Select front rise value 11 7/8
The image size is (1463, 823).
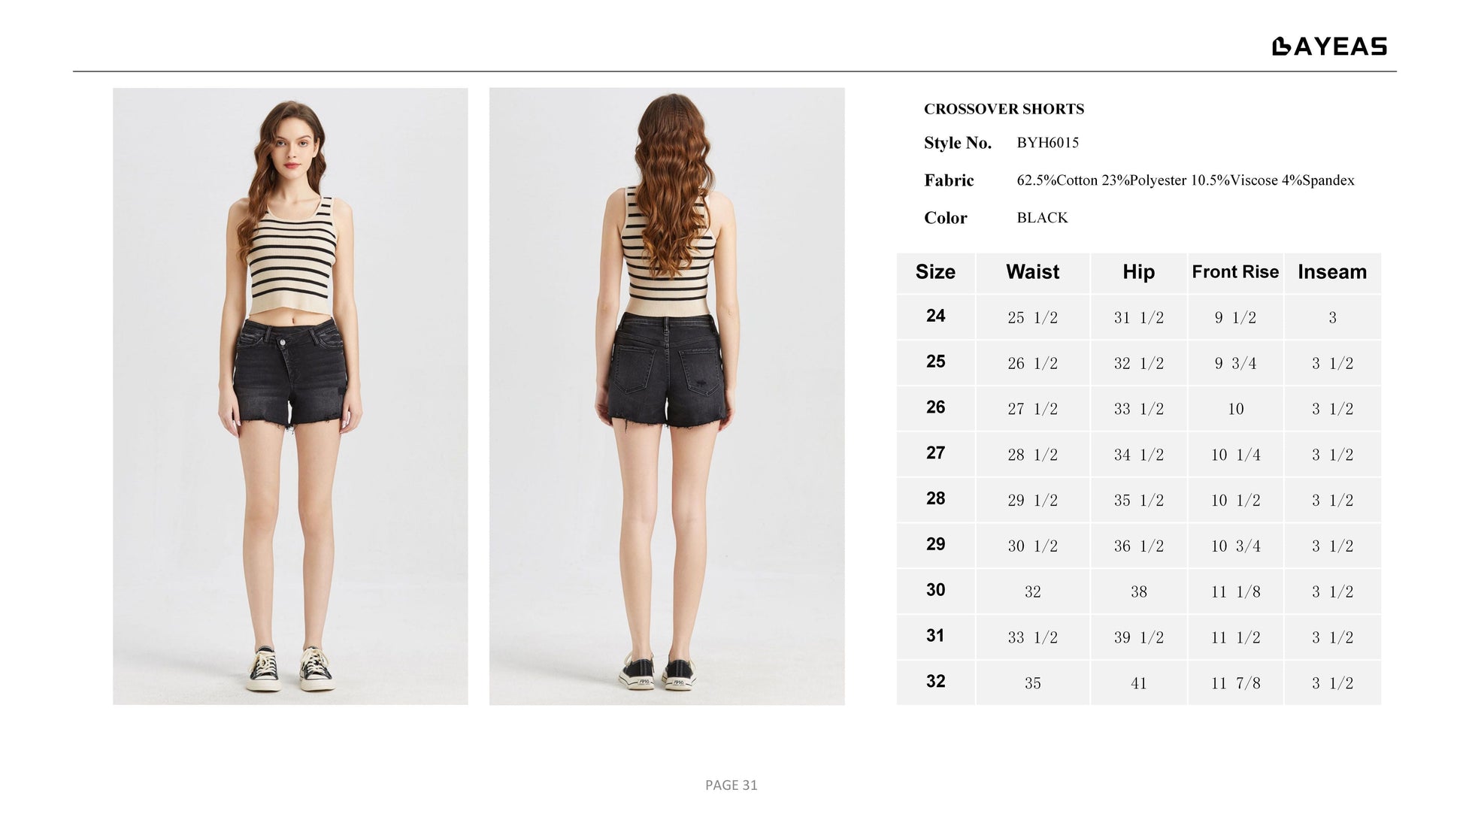point(1235,684)
